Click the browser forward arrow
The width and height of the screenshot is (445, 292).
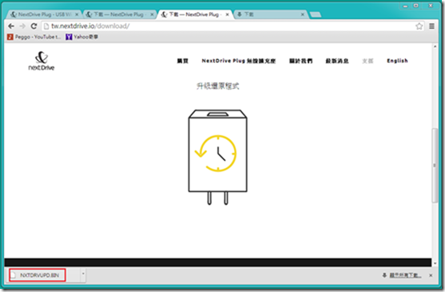[22, 26]
